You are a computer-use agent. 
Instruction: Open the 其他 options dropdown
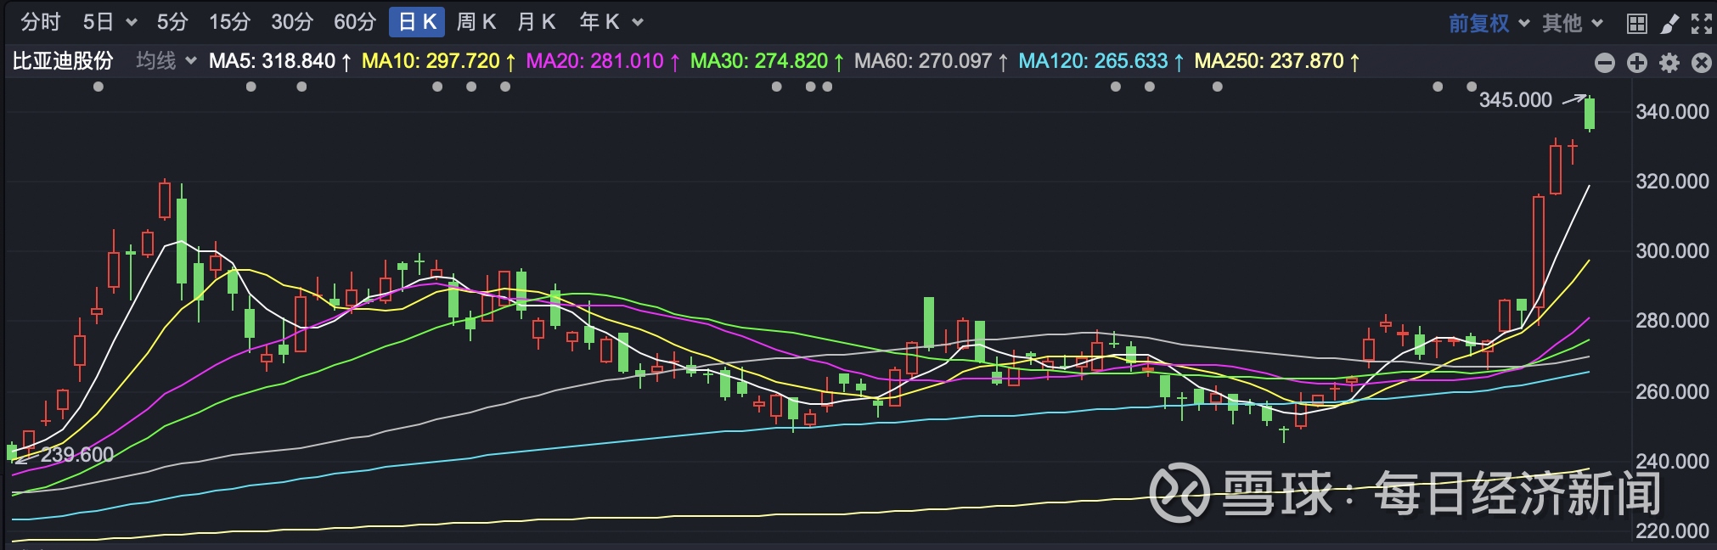click(x=1573, y=23)
